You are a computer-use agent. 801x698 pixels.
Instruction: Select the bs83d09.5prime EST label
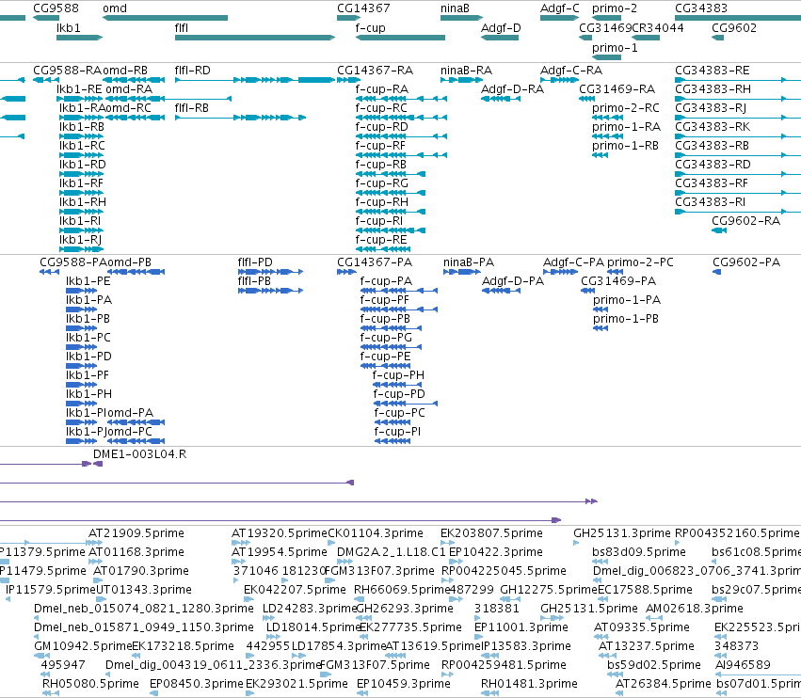(x=638, y=552)
